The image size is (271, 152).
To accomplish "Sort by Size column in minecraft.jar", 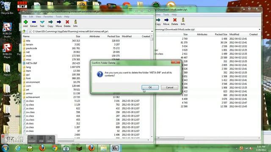I will click(x=78, y=36).
